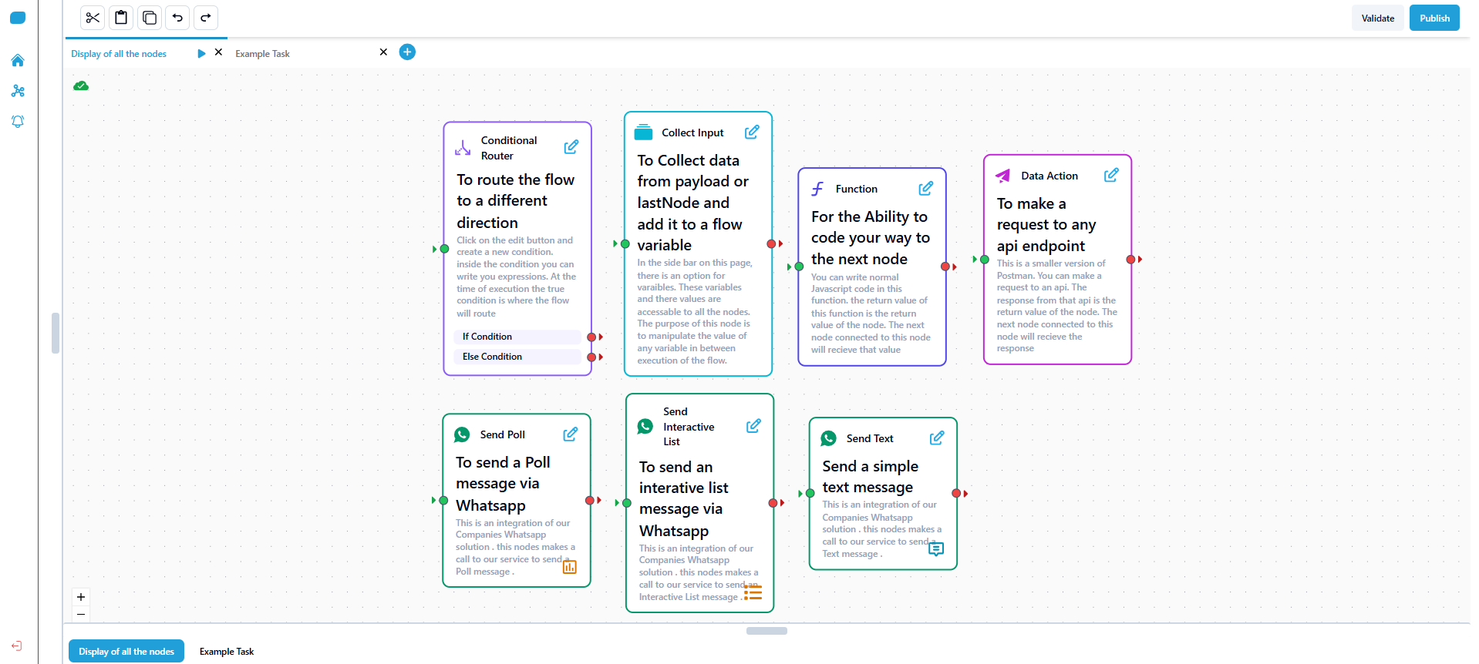This screenshot has width=1479, height=664.
Task: Click the copy icon in toolbar
Action: point(150,18)
